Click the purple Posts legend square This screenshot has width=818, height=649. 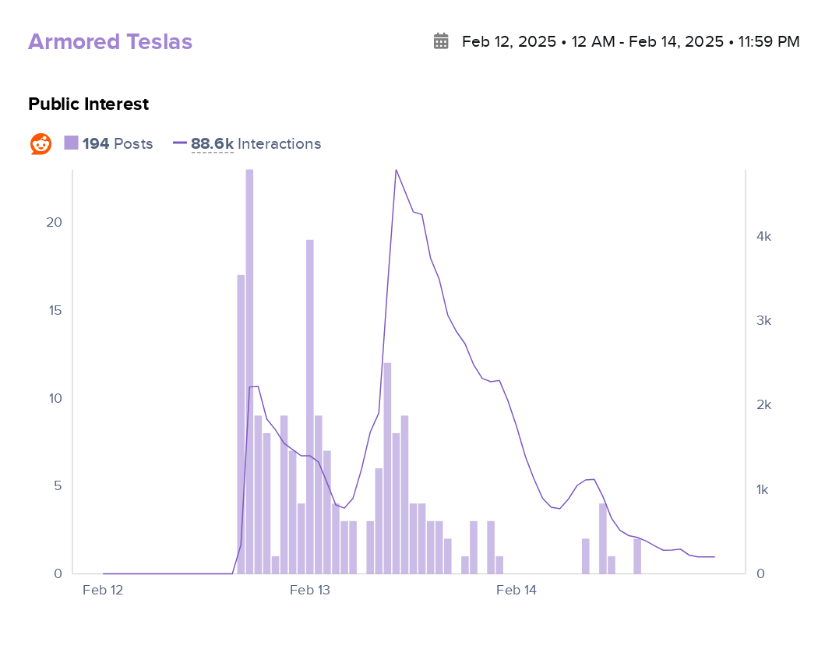[71, 143]
